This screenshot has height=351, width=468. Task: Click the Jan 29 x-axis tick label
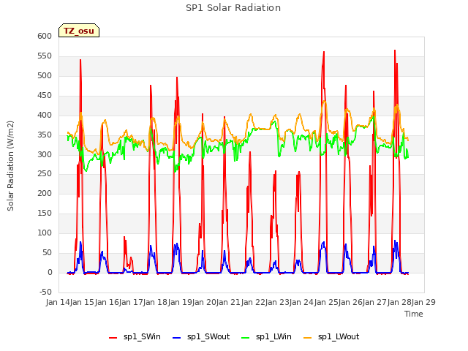pyautogui.click(x=423, y=302)
